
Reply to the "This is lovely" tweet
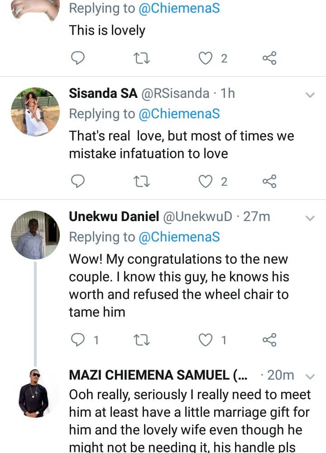point(78,58)
